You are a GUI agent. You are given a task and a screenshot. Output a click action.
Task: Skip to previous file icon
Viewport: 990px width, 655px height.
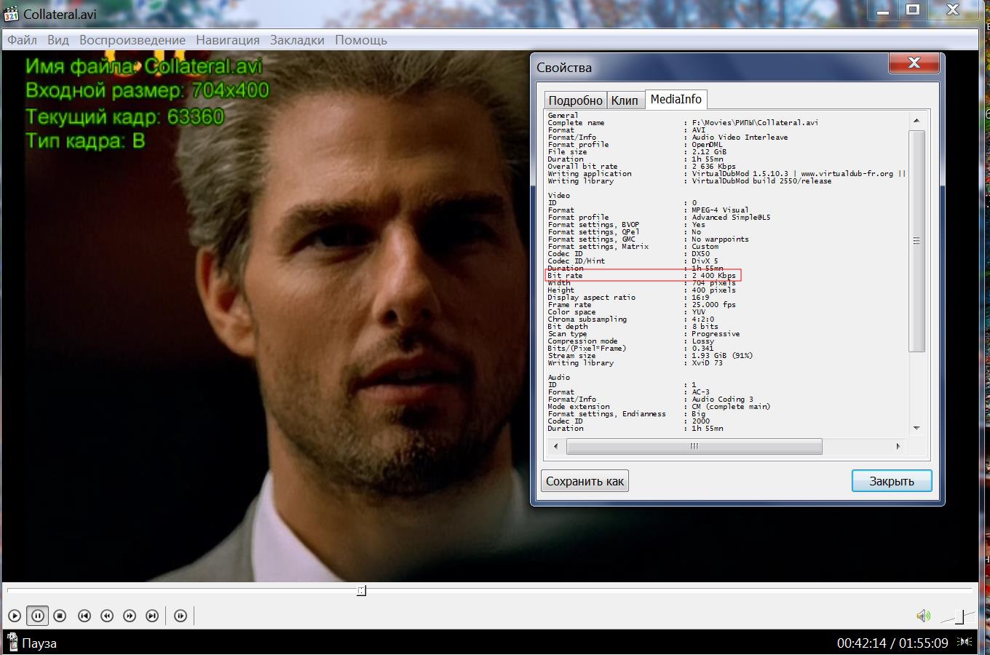[x=84, y=616]
